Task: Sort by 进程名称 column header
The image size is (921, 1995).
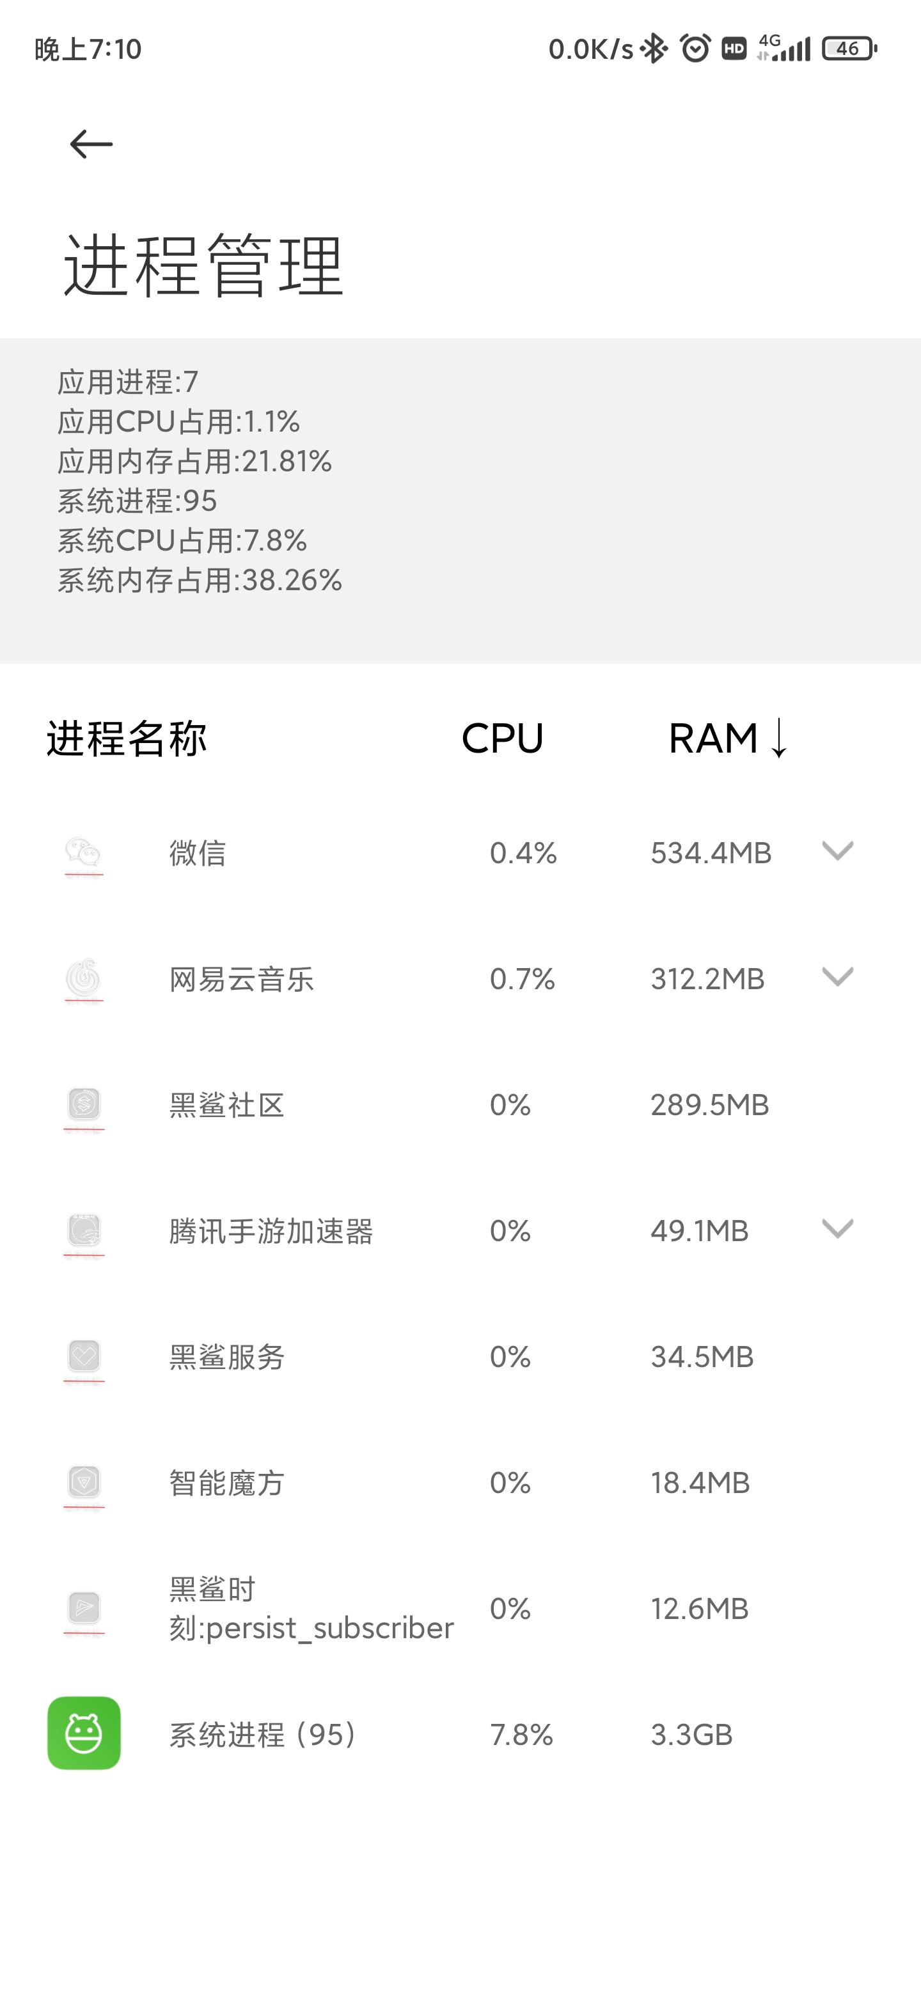Action: pyautogui.click(x=127, y=738)
